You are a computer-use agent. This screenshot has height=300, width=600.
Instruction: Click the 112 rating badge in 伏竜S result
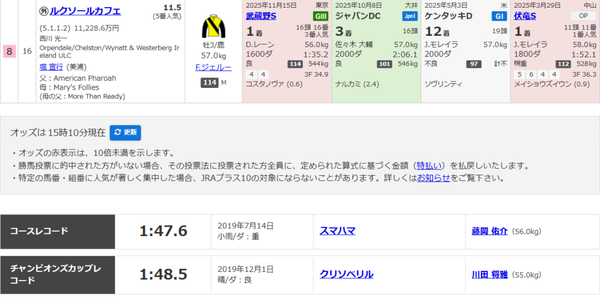click(x=563, y=64)
